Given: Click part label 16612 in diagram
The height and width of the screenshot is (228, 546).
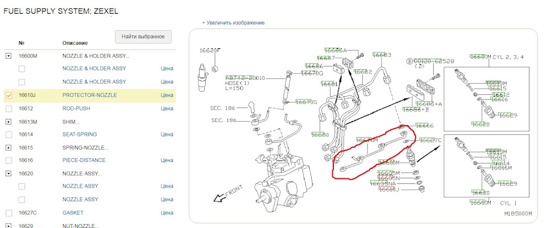Looking at the screenshot, I should click(502, 94).
